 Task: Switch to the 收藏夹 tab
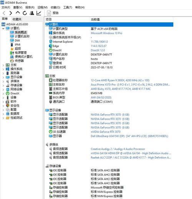tap(17, 19)
